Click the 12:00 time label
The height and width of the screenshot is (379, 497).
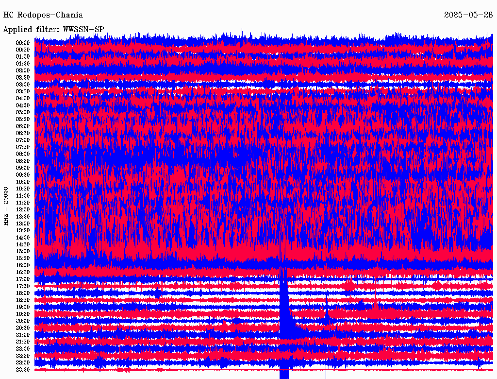tap(23, 209)
